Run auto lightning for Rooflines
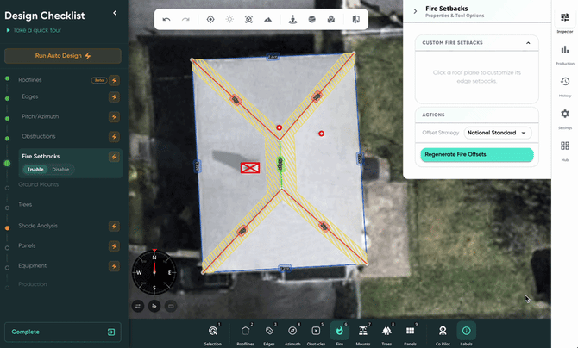This screenshot has width=578, height=348. (x=114, y=80)
